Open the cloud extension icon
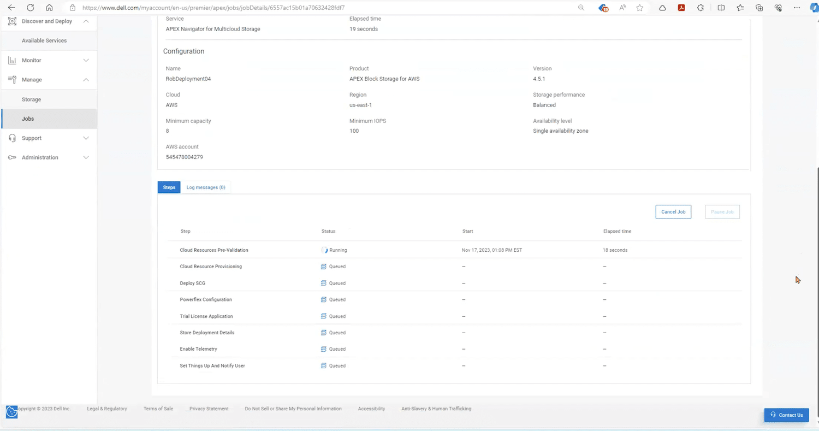Image resolution: width=819 pixels, height=431 pixels. (662, 8)
